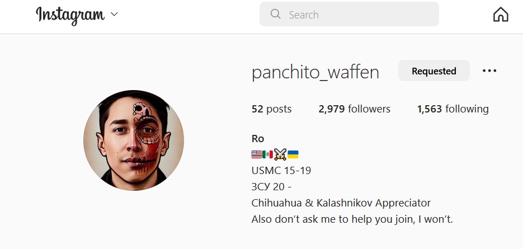Click the ЗСУ 20 - bio line
The image size is (523, 249).
pyautogui.click(x=271, y=187)
